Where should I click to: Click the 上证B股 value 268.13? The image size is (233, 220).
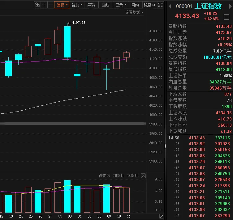click(x=225, y=125)
